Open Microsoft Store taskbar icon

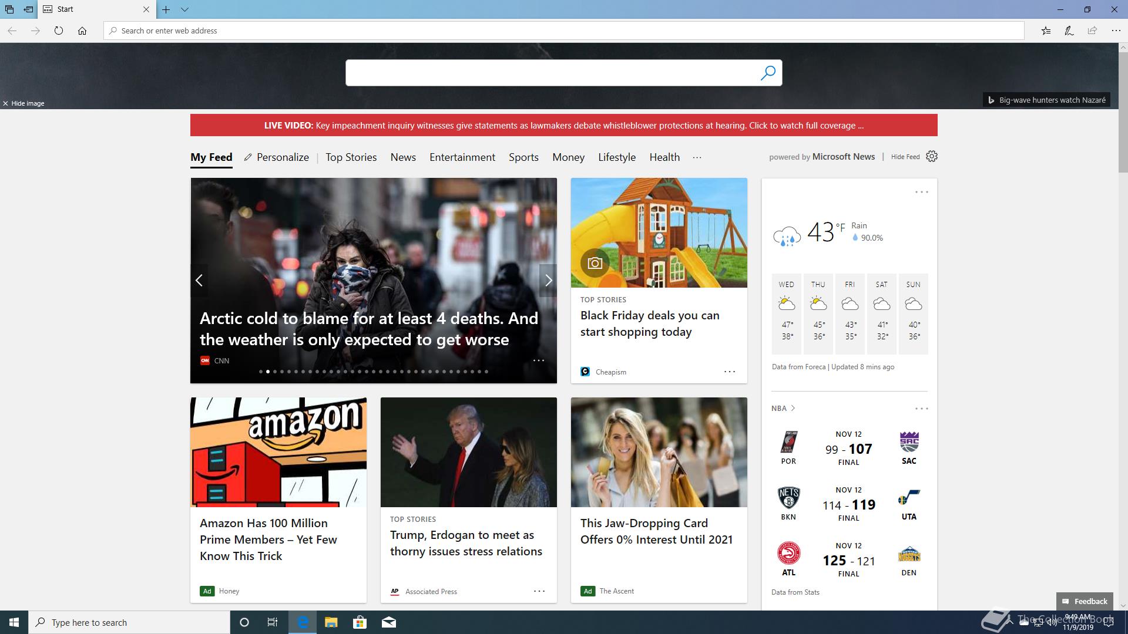[360, 622]
